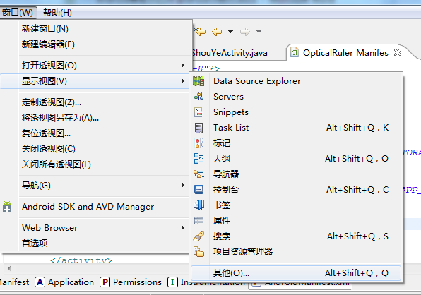Open the Data Source Explorer view icon
Viewport: 421px width, 295px height.
tap(198, 80)
